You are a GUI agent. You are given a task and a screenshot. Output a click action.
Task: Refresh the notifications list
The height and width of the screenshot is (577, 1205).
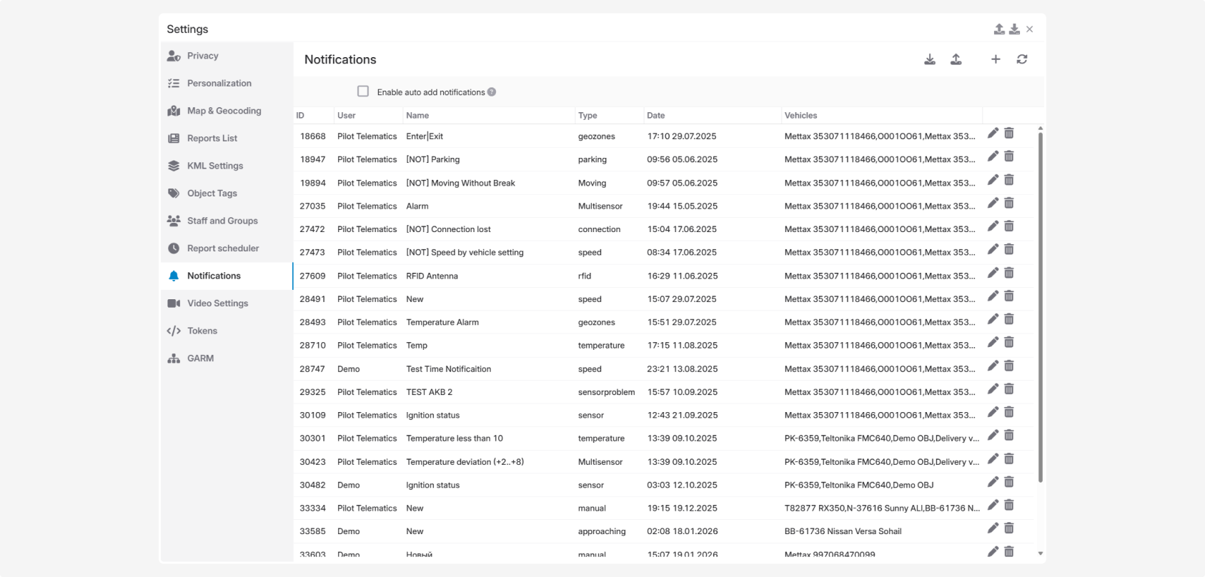tap(1021, 59)
